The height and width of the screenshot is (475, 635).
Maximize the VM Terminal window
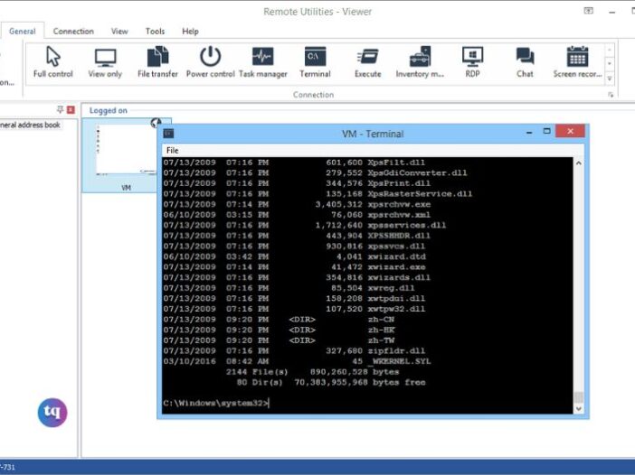click(546, 131)
